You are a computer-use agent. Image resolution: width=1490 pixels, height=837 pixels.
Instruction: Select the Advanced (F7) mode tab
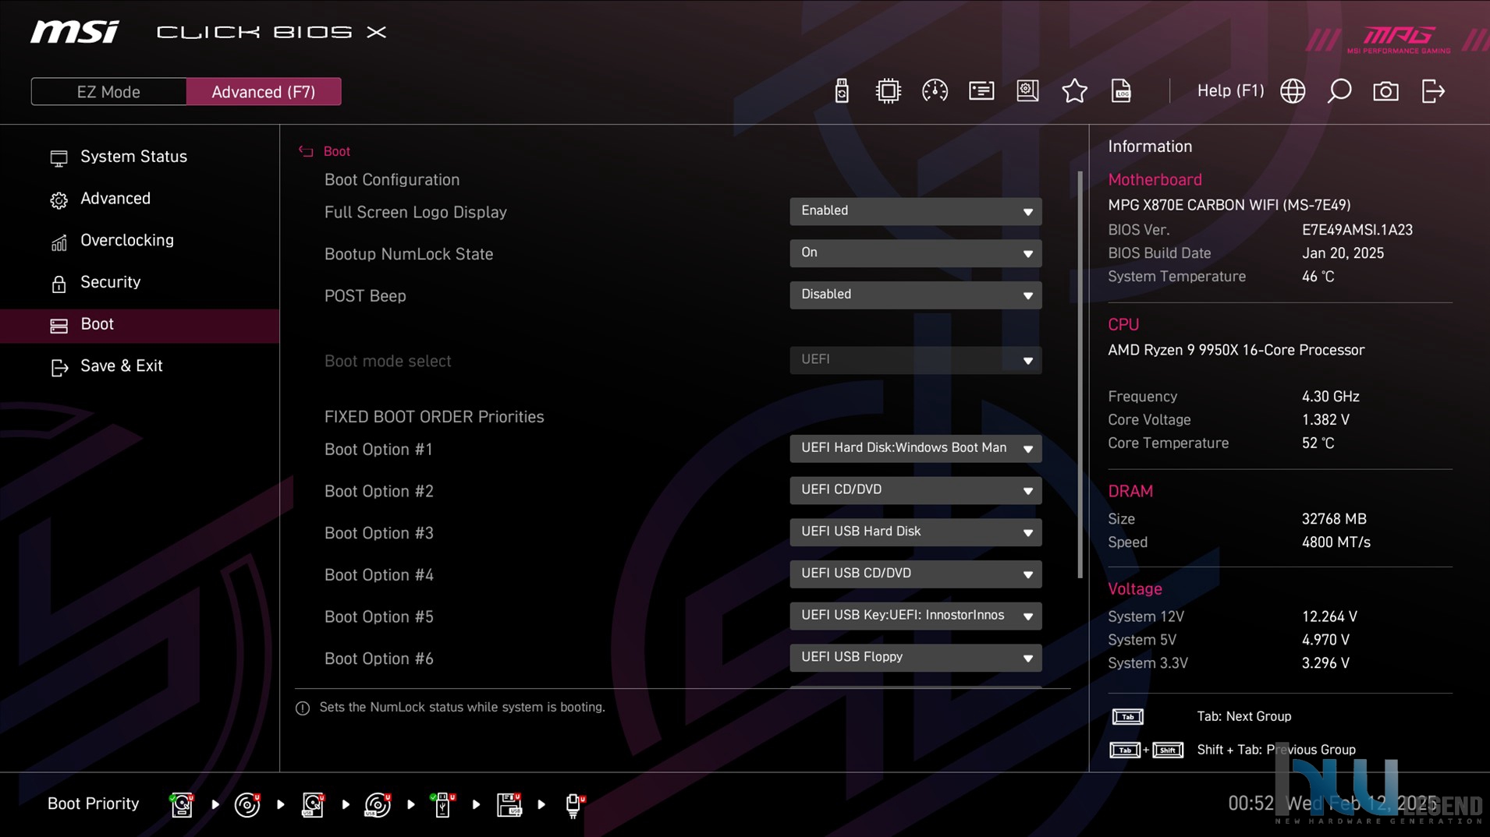(264, 92)
